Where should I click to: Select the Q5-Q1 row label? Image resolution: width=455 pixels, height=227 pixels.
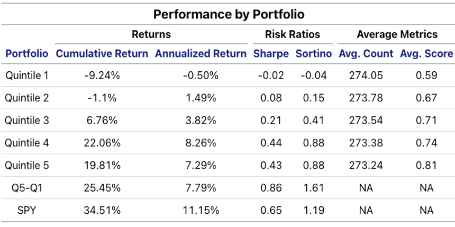coord(27,188)
